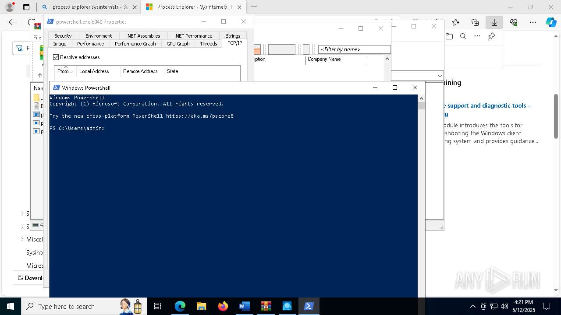561x315 pixels.
Task: Switch to PowerShell taskbar icon
Action: pyautogui.click(x=309, y=306)
